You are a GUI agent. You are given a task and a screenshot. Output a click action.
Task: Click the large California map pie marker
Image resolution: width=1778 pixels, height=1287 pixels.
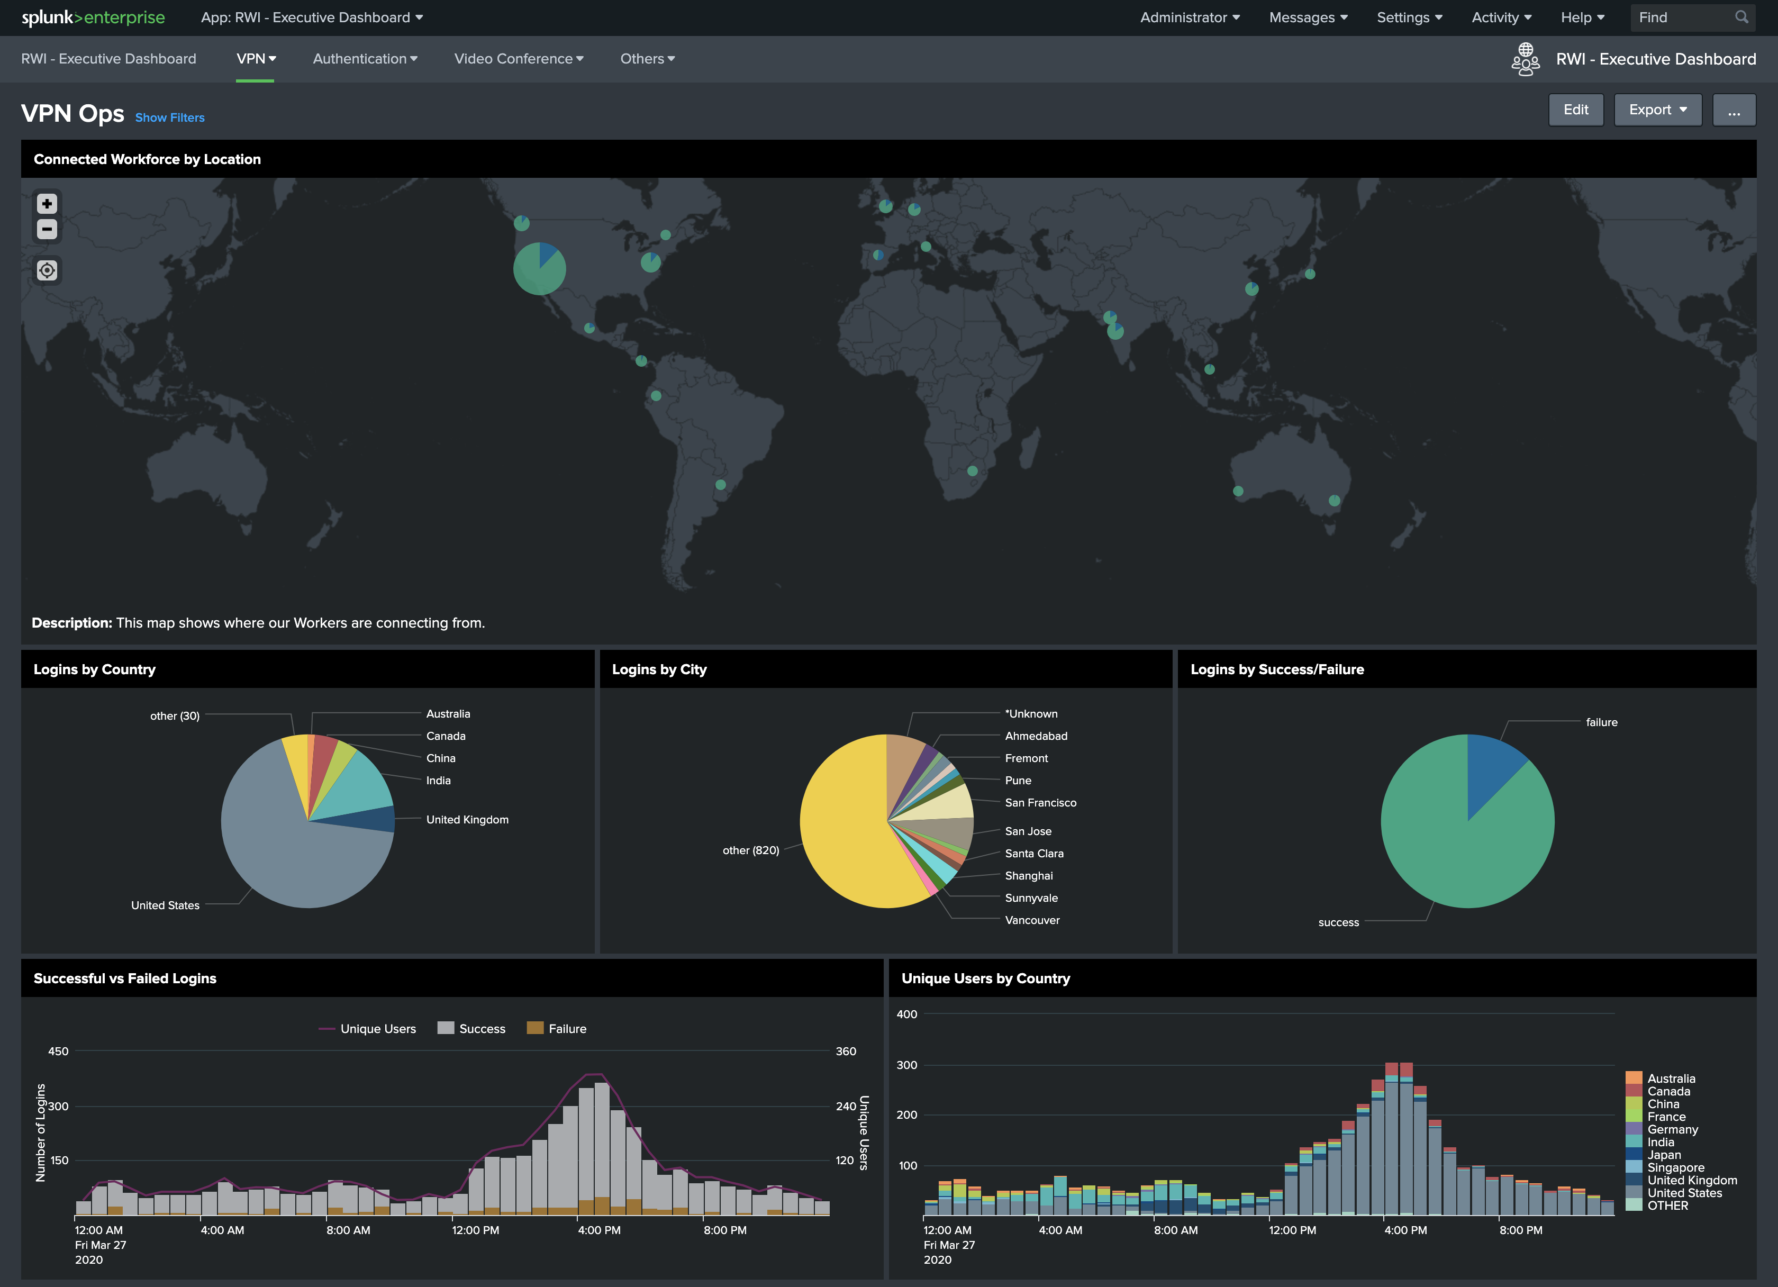(539, 269)
